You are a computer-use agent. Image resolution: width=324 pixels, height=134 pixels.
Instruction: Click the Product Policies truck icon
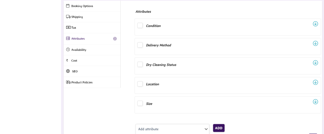click(68, 82)
